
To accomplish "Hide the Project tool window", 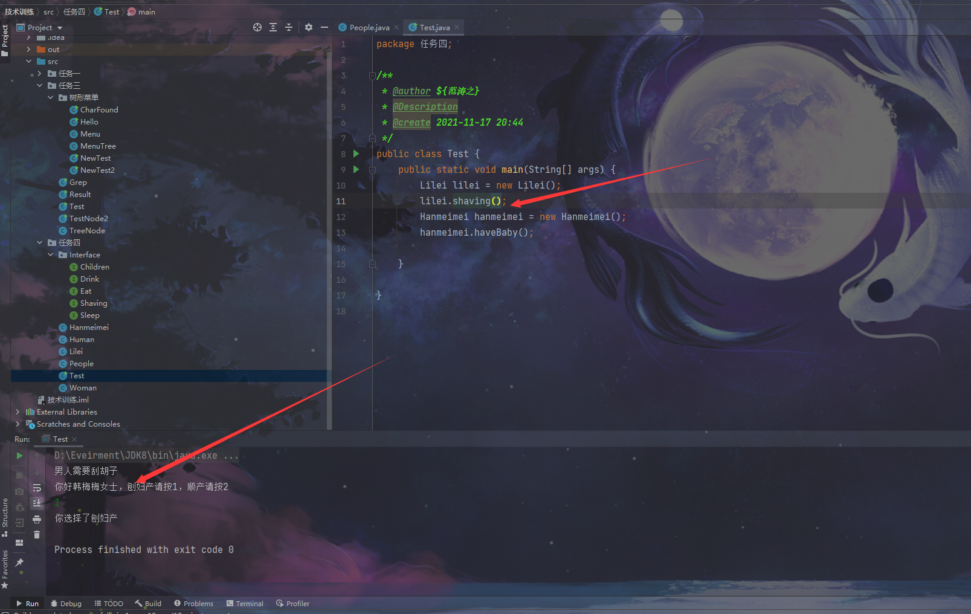I will 324,27.
